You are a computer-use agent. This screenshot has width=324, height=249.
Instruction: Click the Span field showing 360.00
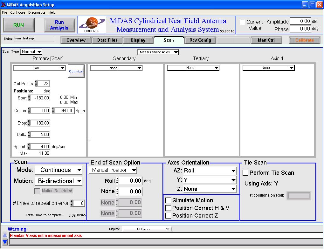tap(65, 111)
